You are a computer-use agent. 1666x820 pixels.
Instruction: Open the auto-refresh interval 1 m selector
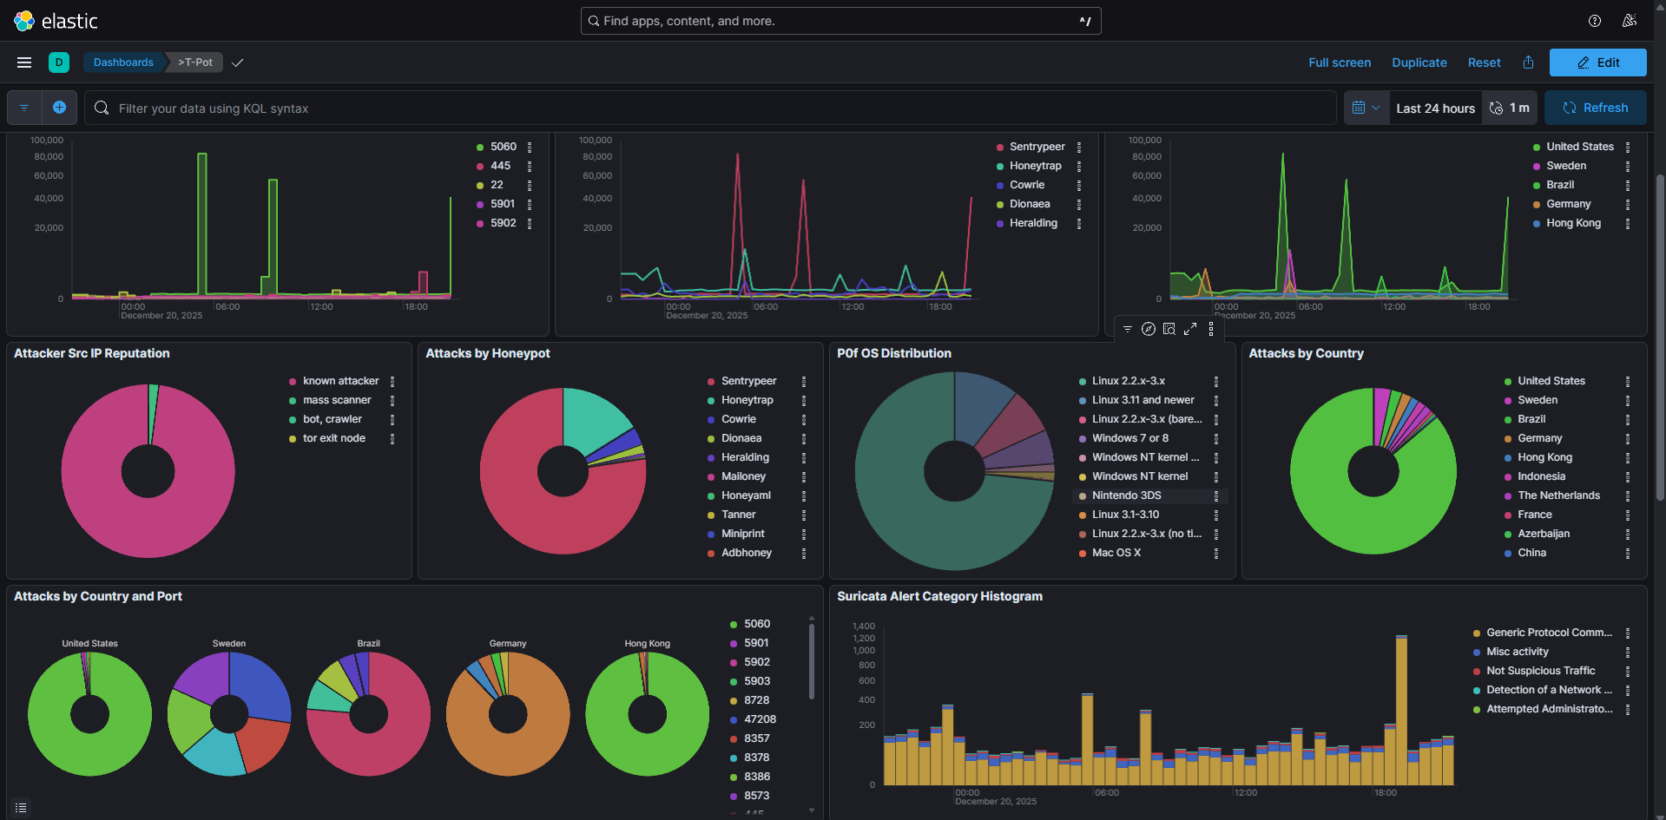tap(1510, 108)
